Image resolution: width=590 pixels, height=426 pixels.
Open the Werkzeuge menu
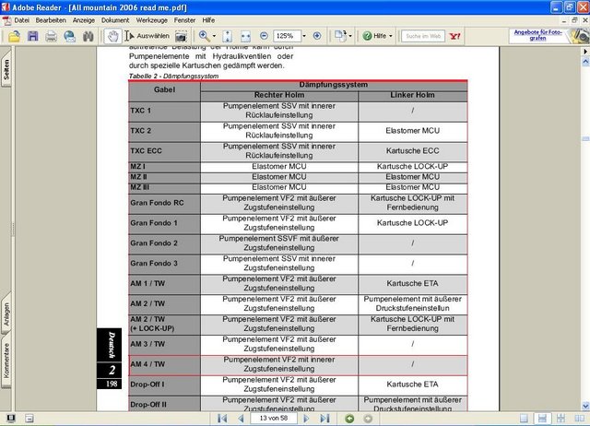[151, 20]
